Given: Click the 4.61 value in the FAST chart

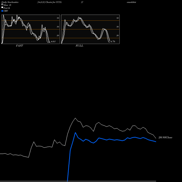Looking at the screenshot, I should point(53,41).
